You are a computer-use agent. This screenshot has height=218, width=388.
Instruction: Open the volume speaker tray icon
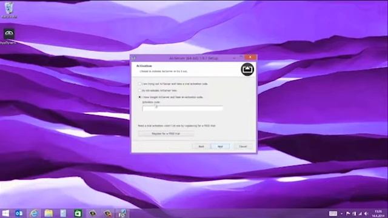tap(366, 214)
